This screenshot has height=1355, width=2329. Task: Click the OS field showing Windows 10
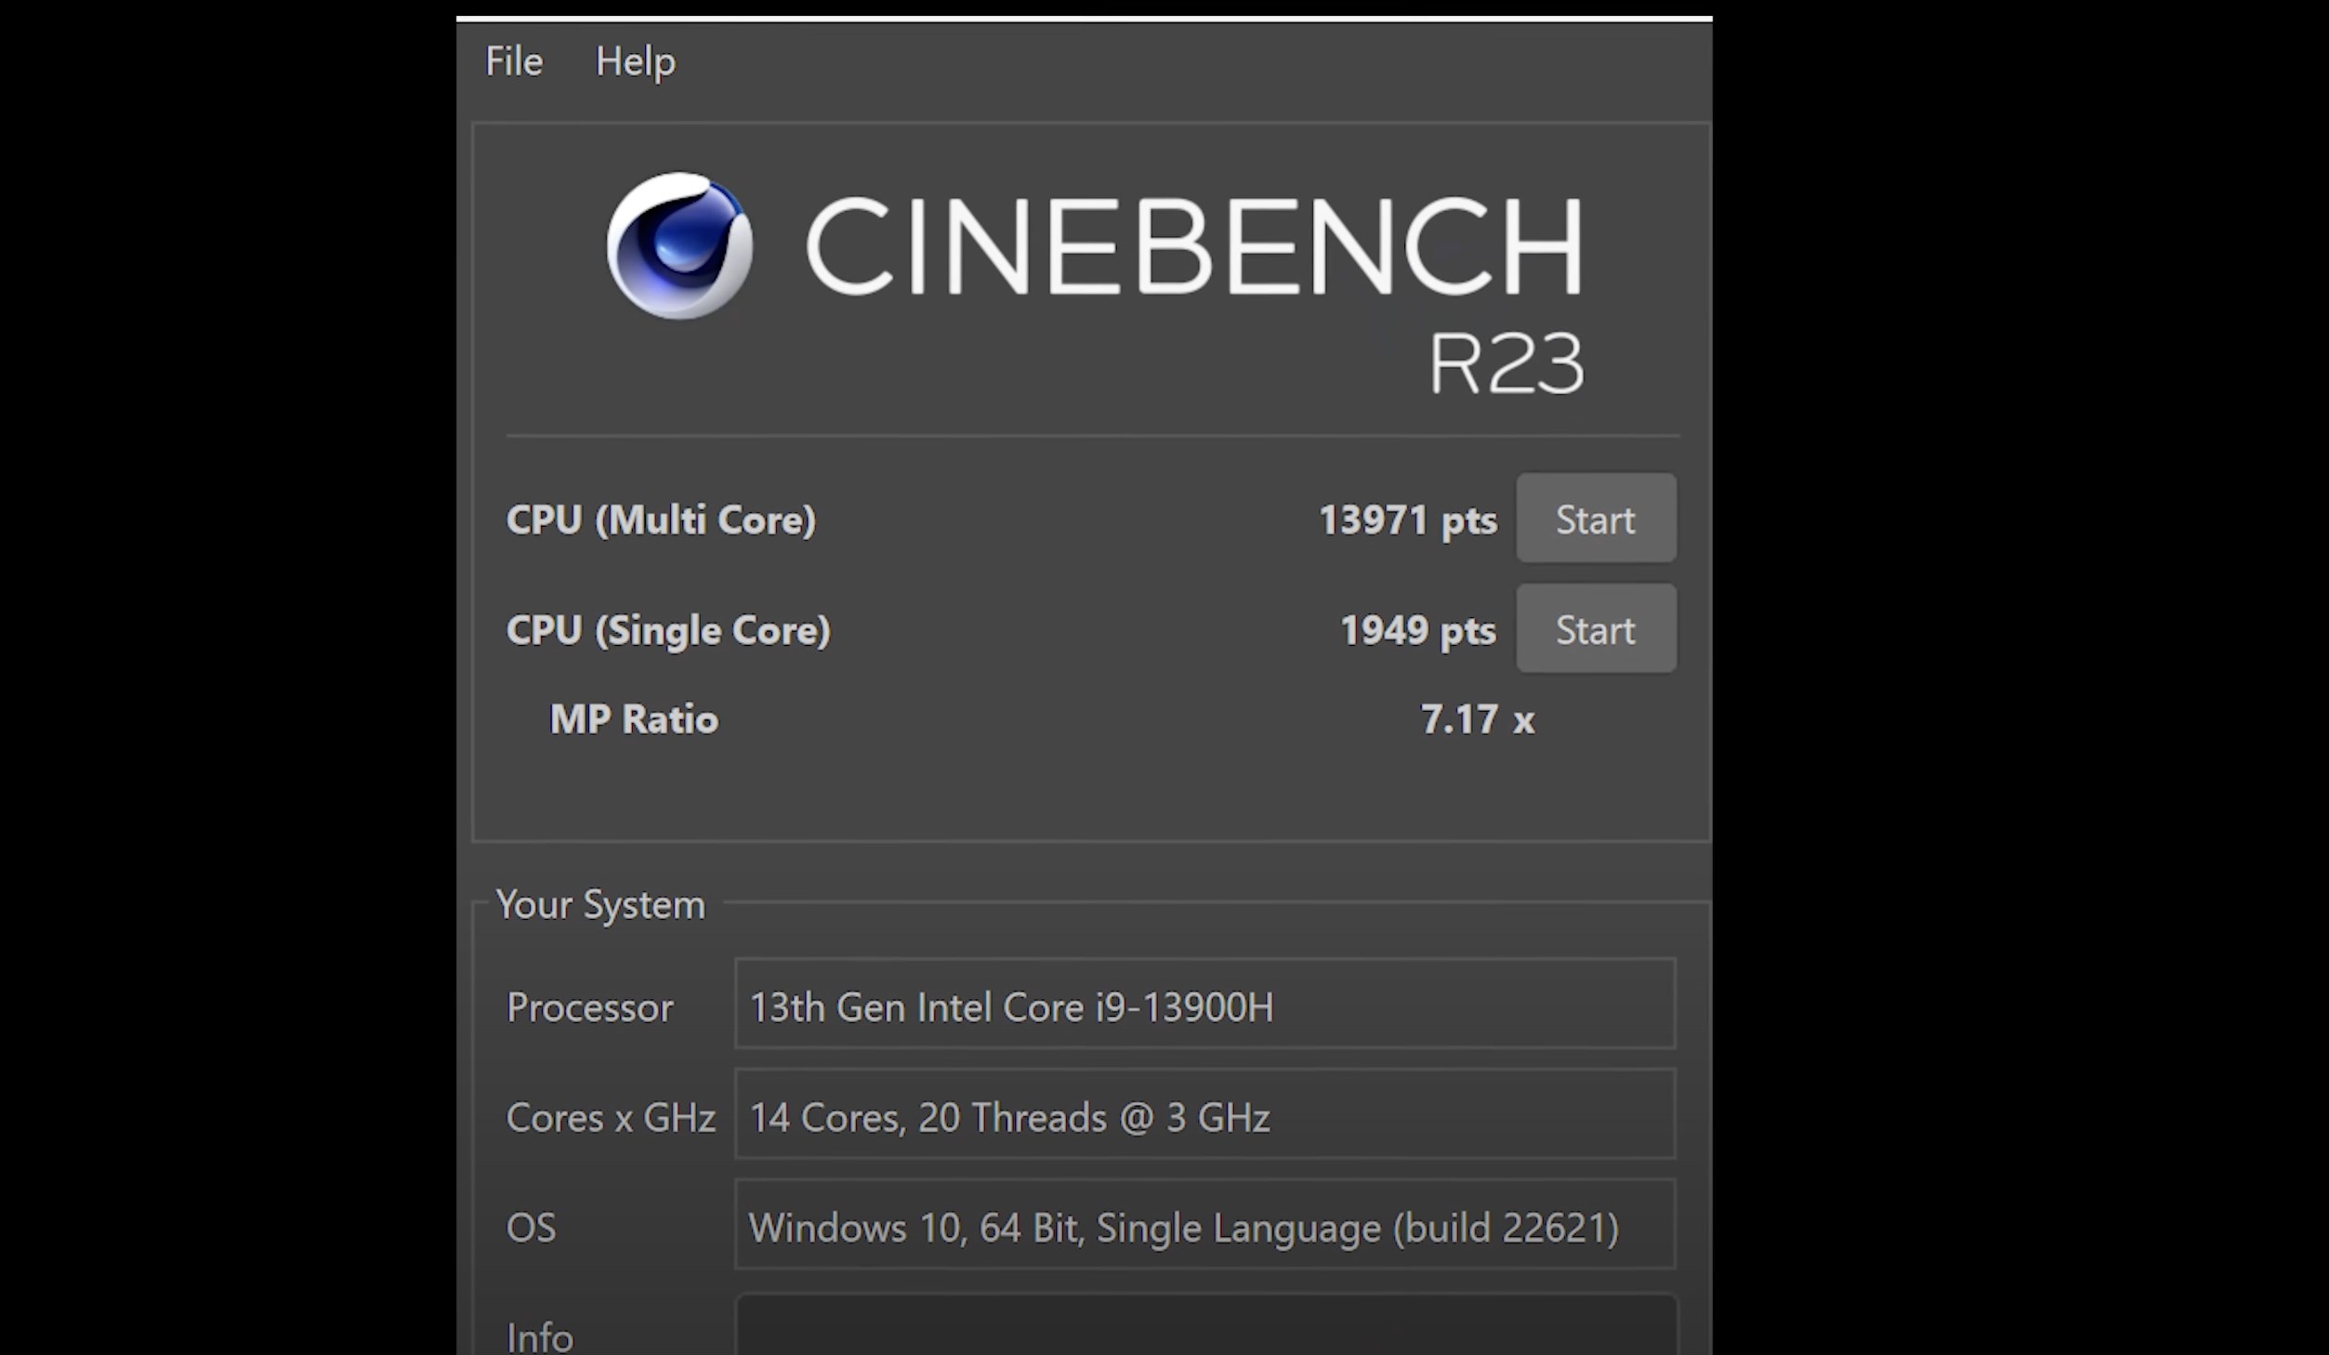pos(1204,1224)
